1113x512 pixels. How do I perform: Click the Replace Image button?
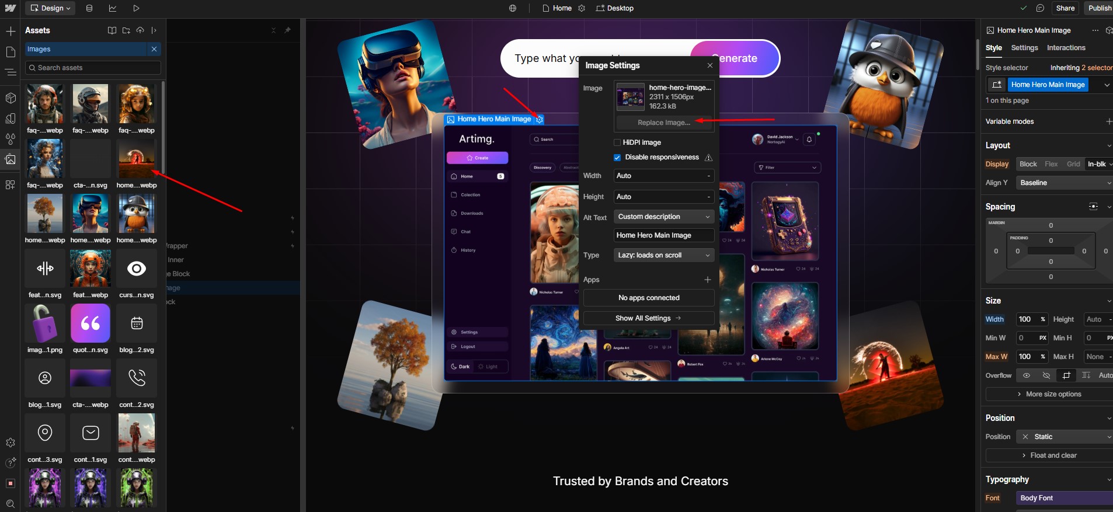664,123
